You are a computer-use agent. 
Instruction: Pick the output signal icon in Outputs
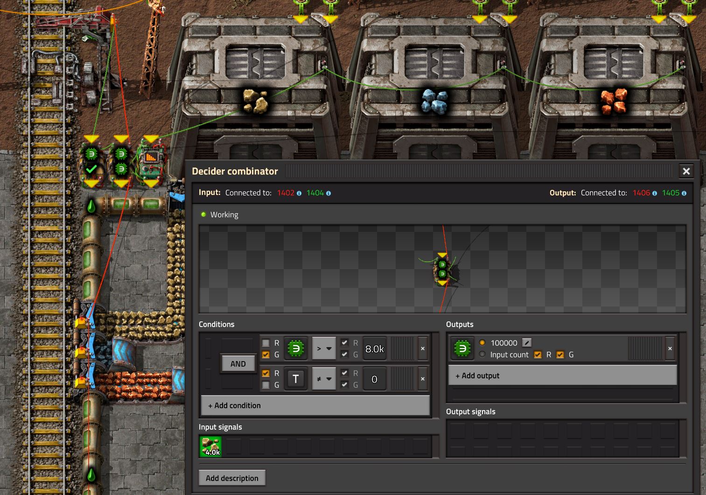tap(462, 349)
